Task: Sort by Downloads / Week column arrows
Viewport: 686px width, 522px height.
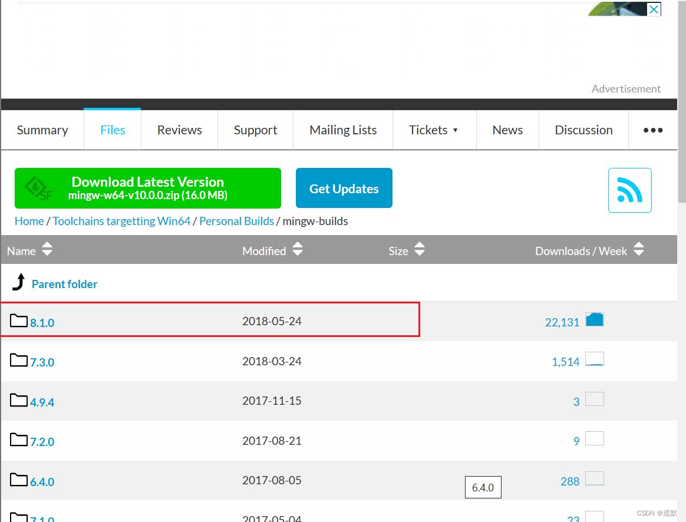Action: 639,249
